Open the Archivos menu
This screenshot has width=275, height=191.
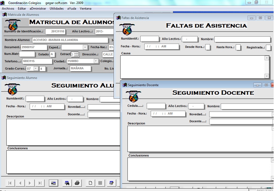[x=8, y=9]
